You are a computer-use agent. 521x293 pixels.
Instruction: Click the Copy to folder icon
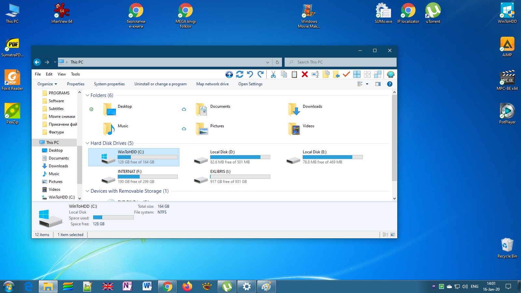click(326, 74)
